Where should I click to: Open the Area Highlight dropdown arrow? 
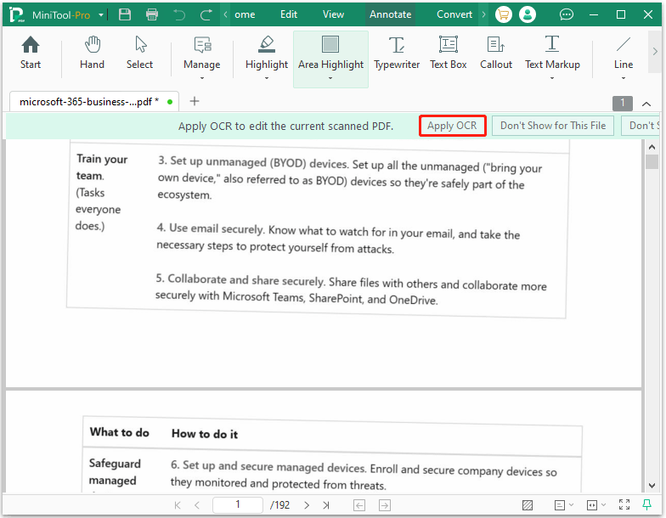(x=330, y=78)
